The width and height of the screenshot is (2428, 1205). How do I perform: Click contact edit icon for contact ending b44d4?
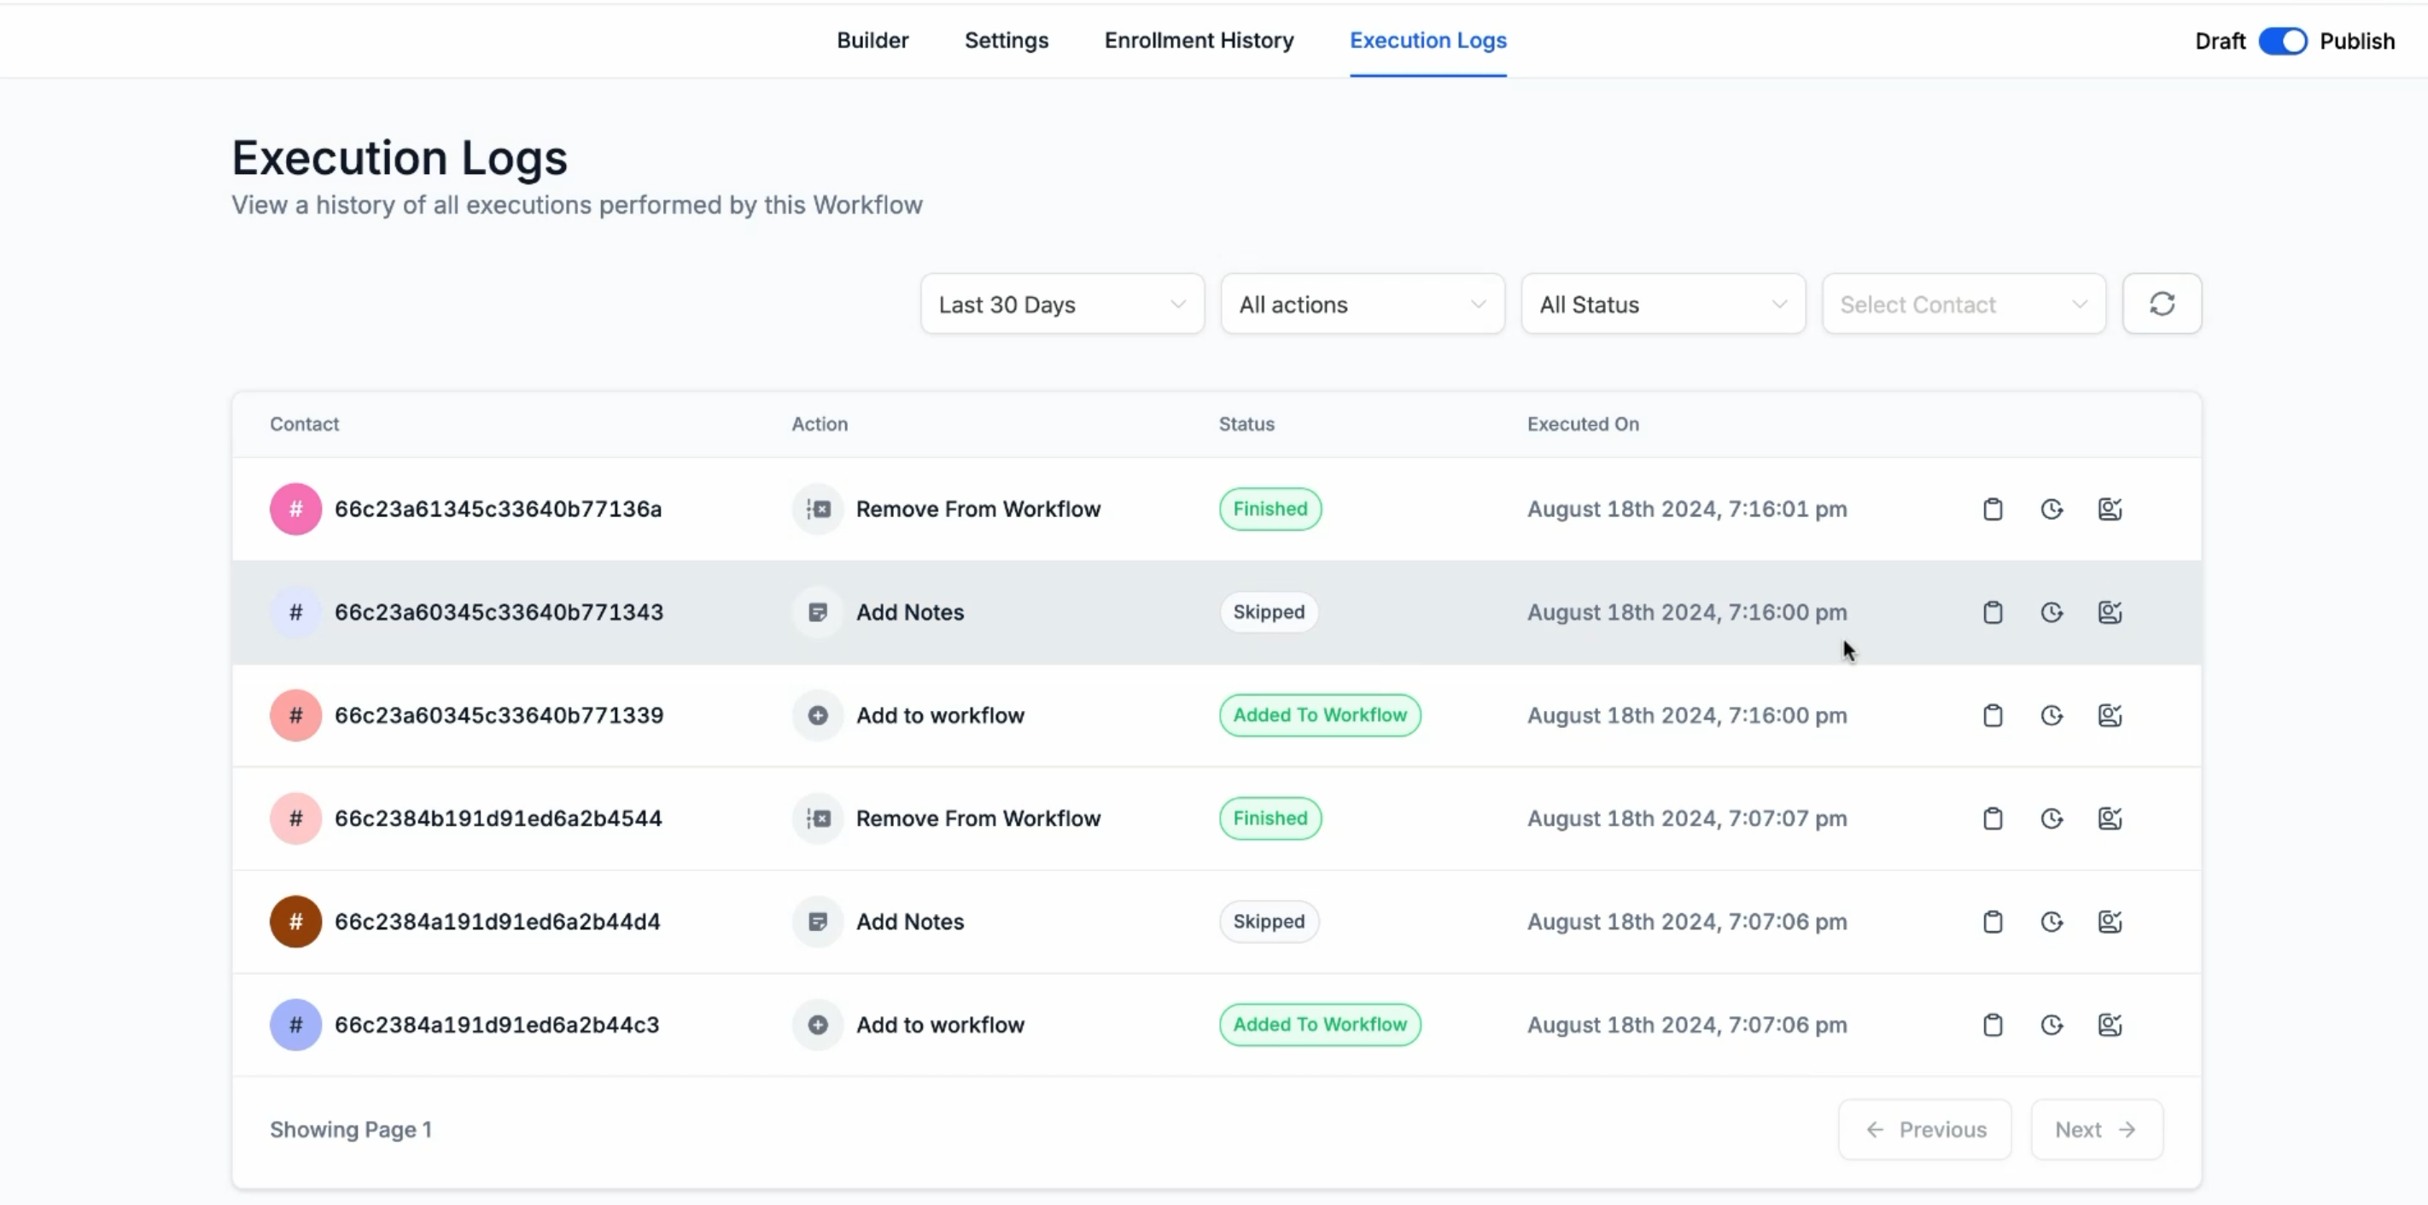point(2110,923)
